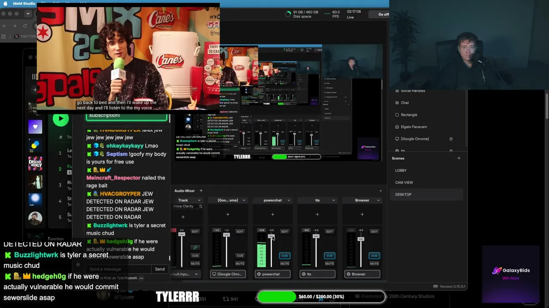549x308 pixels.
Task: Mute the Browser channel
Action: (374, 264)
